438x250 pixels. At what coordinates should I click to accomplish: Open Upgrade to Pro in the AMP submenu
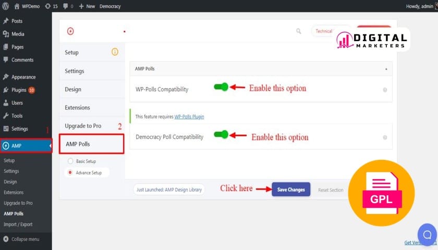click(18, 203)
